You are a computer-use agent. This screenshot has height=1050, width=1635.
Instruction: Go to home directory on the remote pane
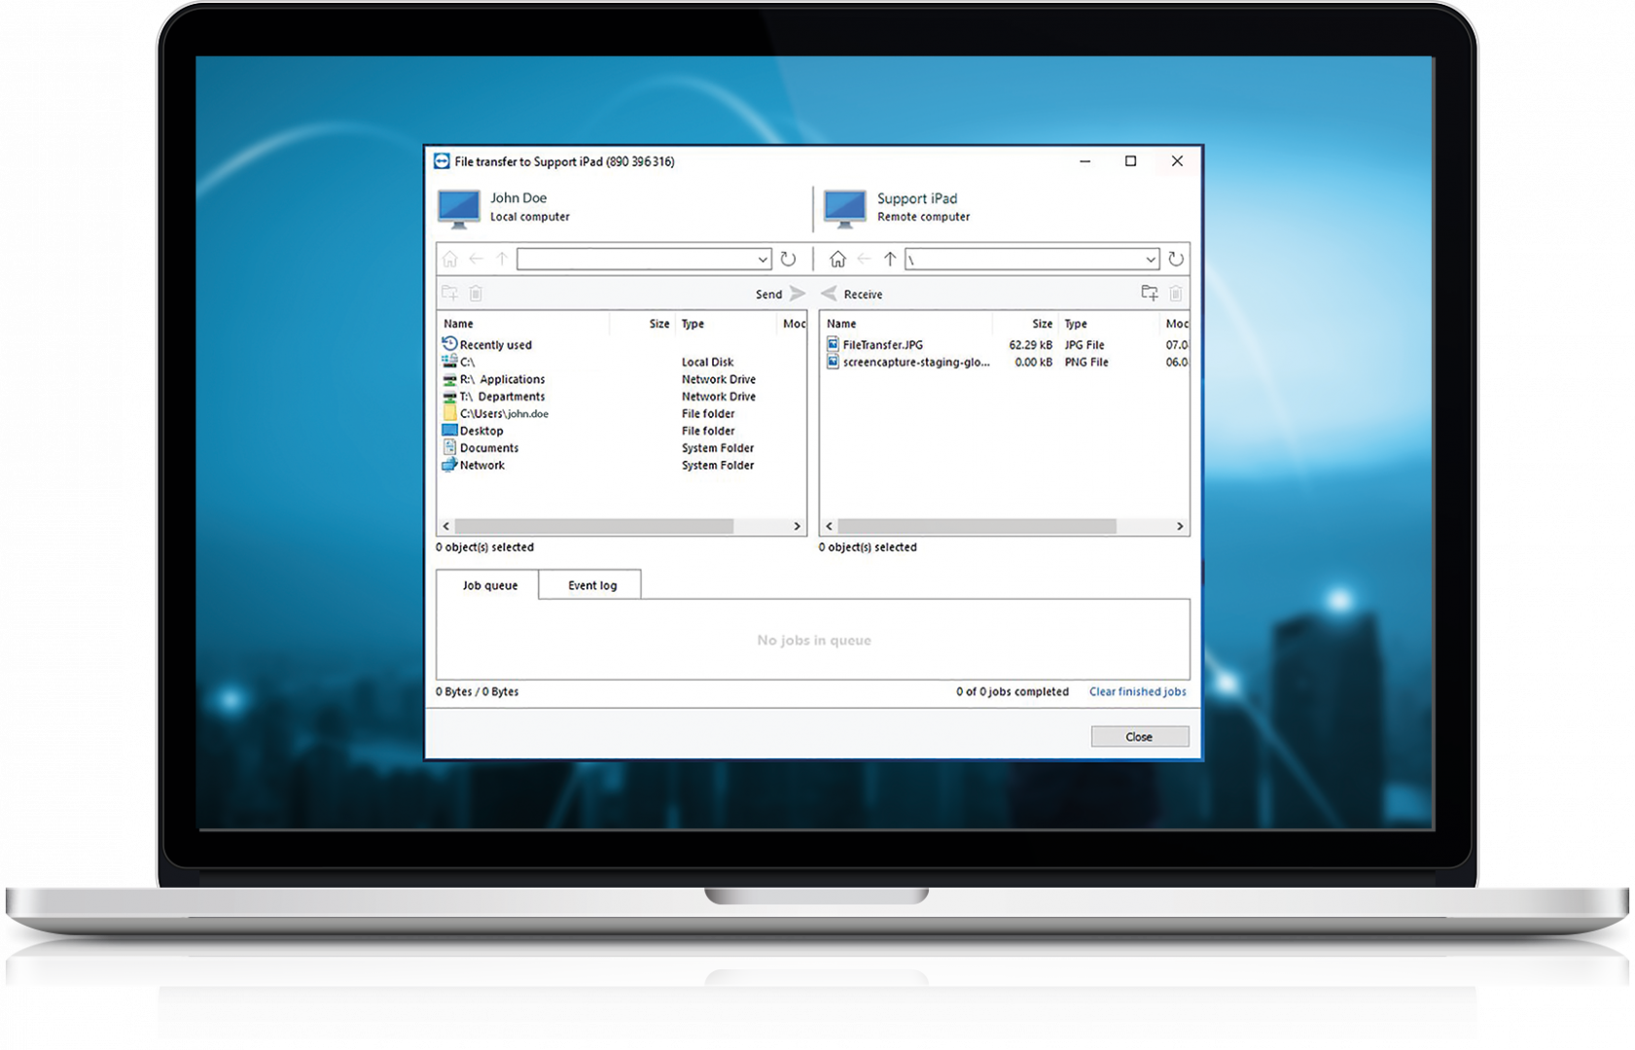(837, 259)
